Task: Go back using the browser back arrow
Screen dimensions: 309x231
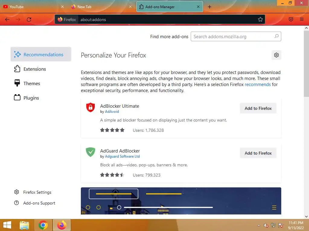Action: pos(7,20)
